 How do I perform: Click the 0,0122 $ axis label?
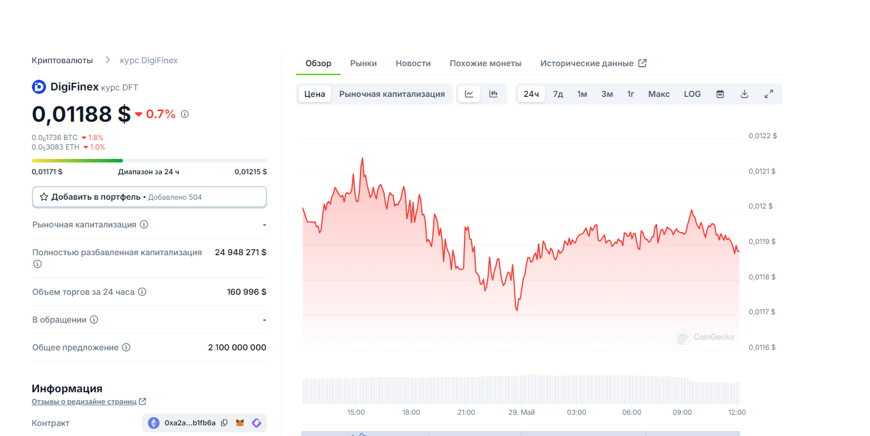coord(762,136)
